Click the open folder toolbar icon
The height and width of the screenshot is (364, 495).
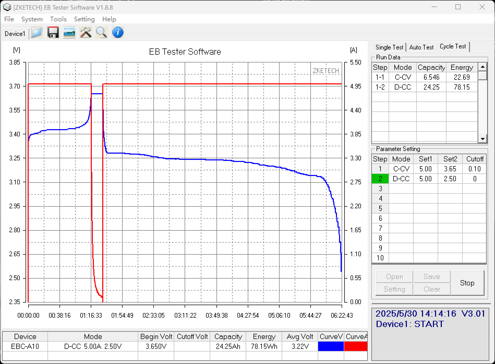click(37, 33)
